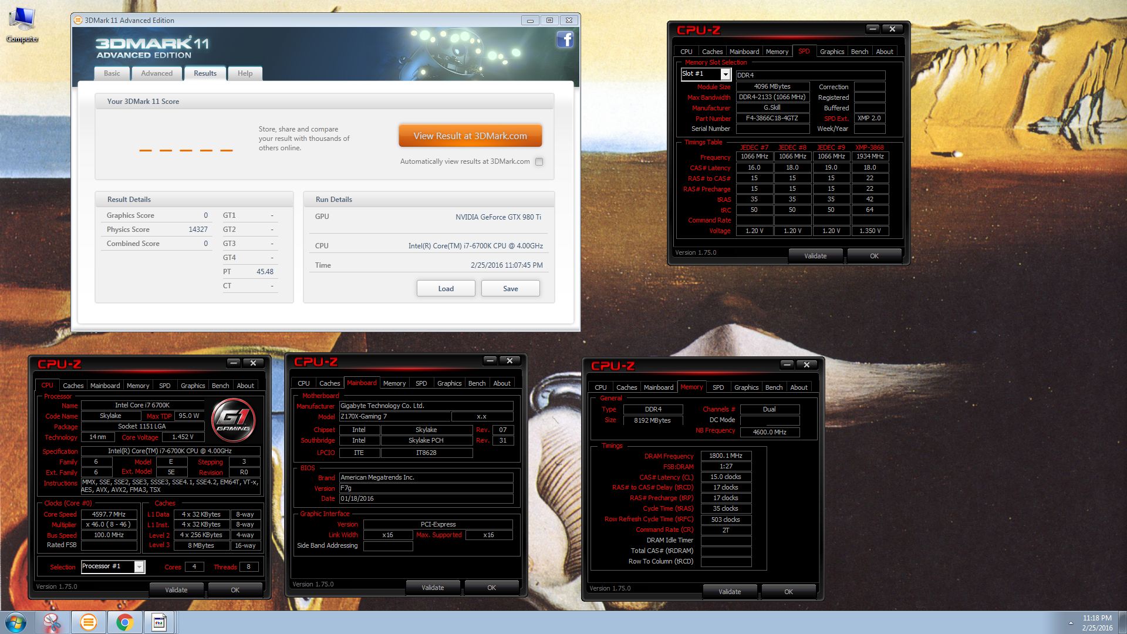
Task: Click XMP-3868 frequency 1934 MHz cell
Action: 869,157
